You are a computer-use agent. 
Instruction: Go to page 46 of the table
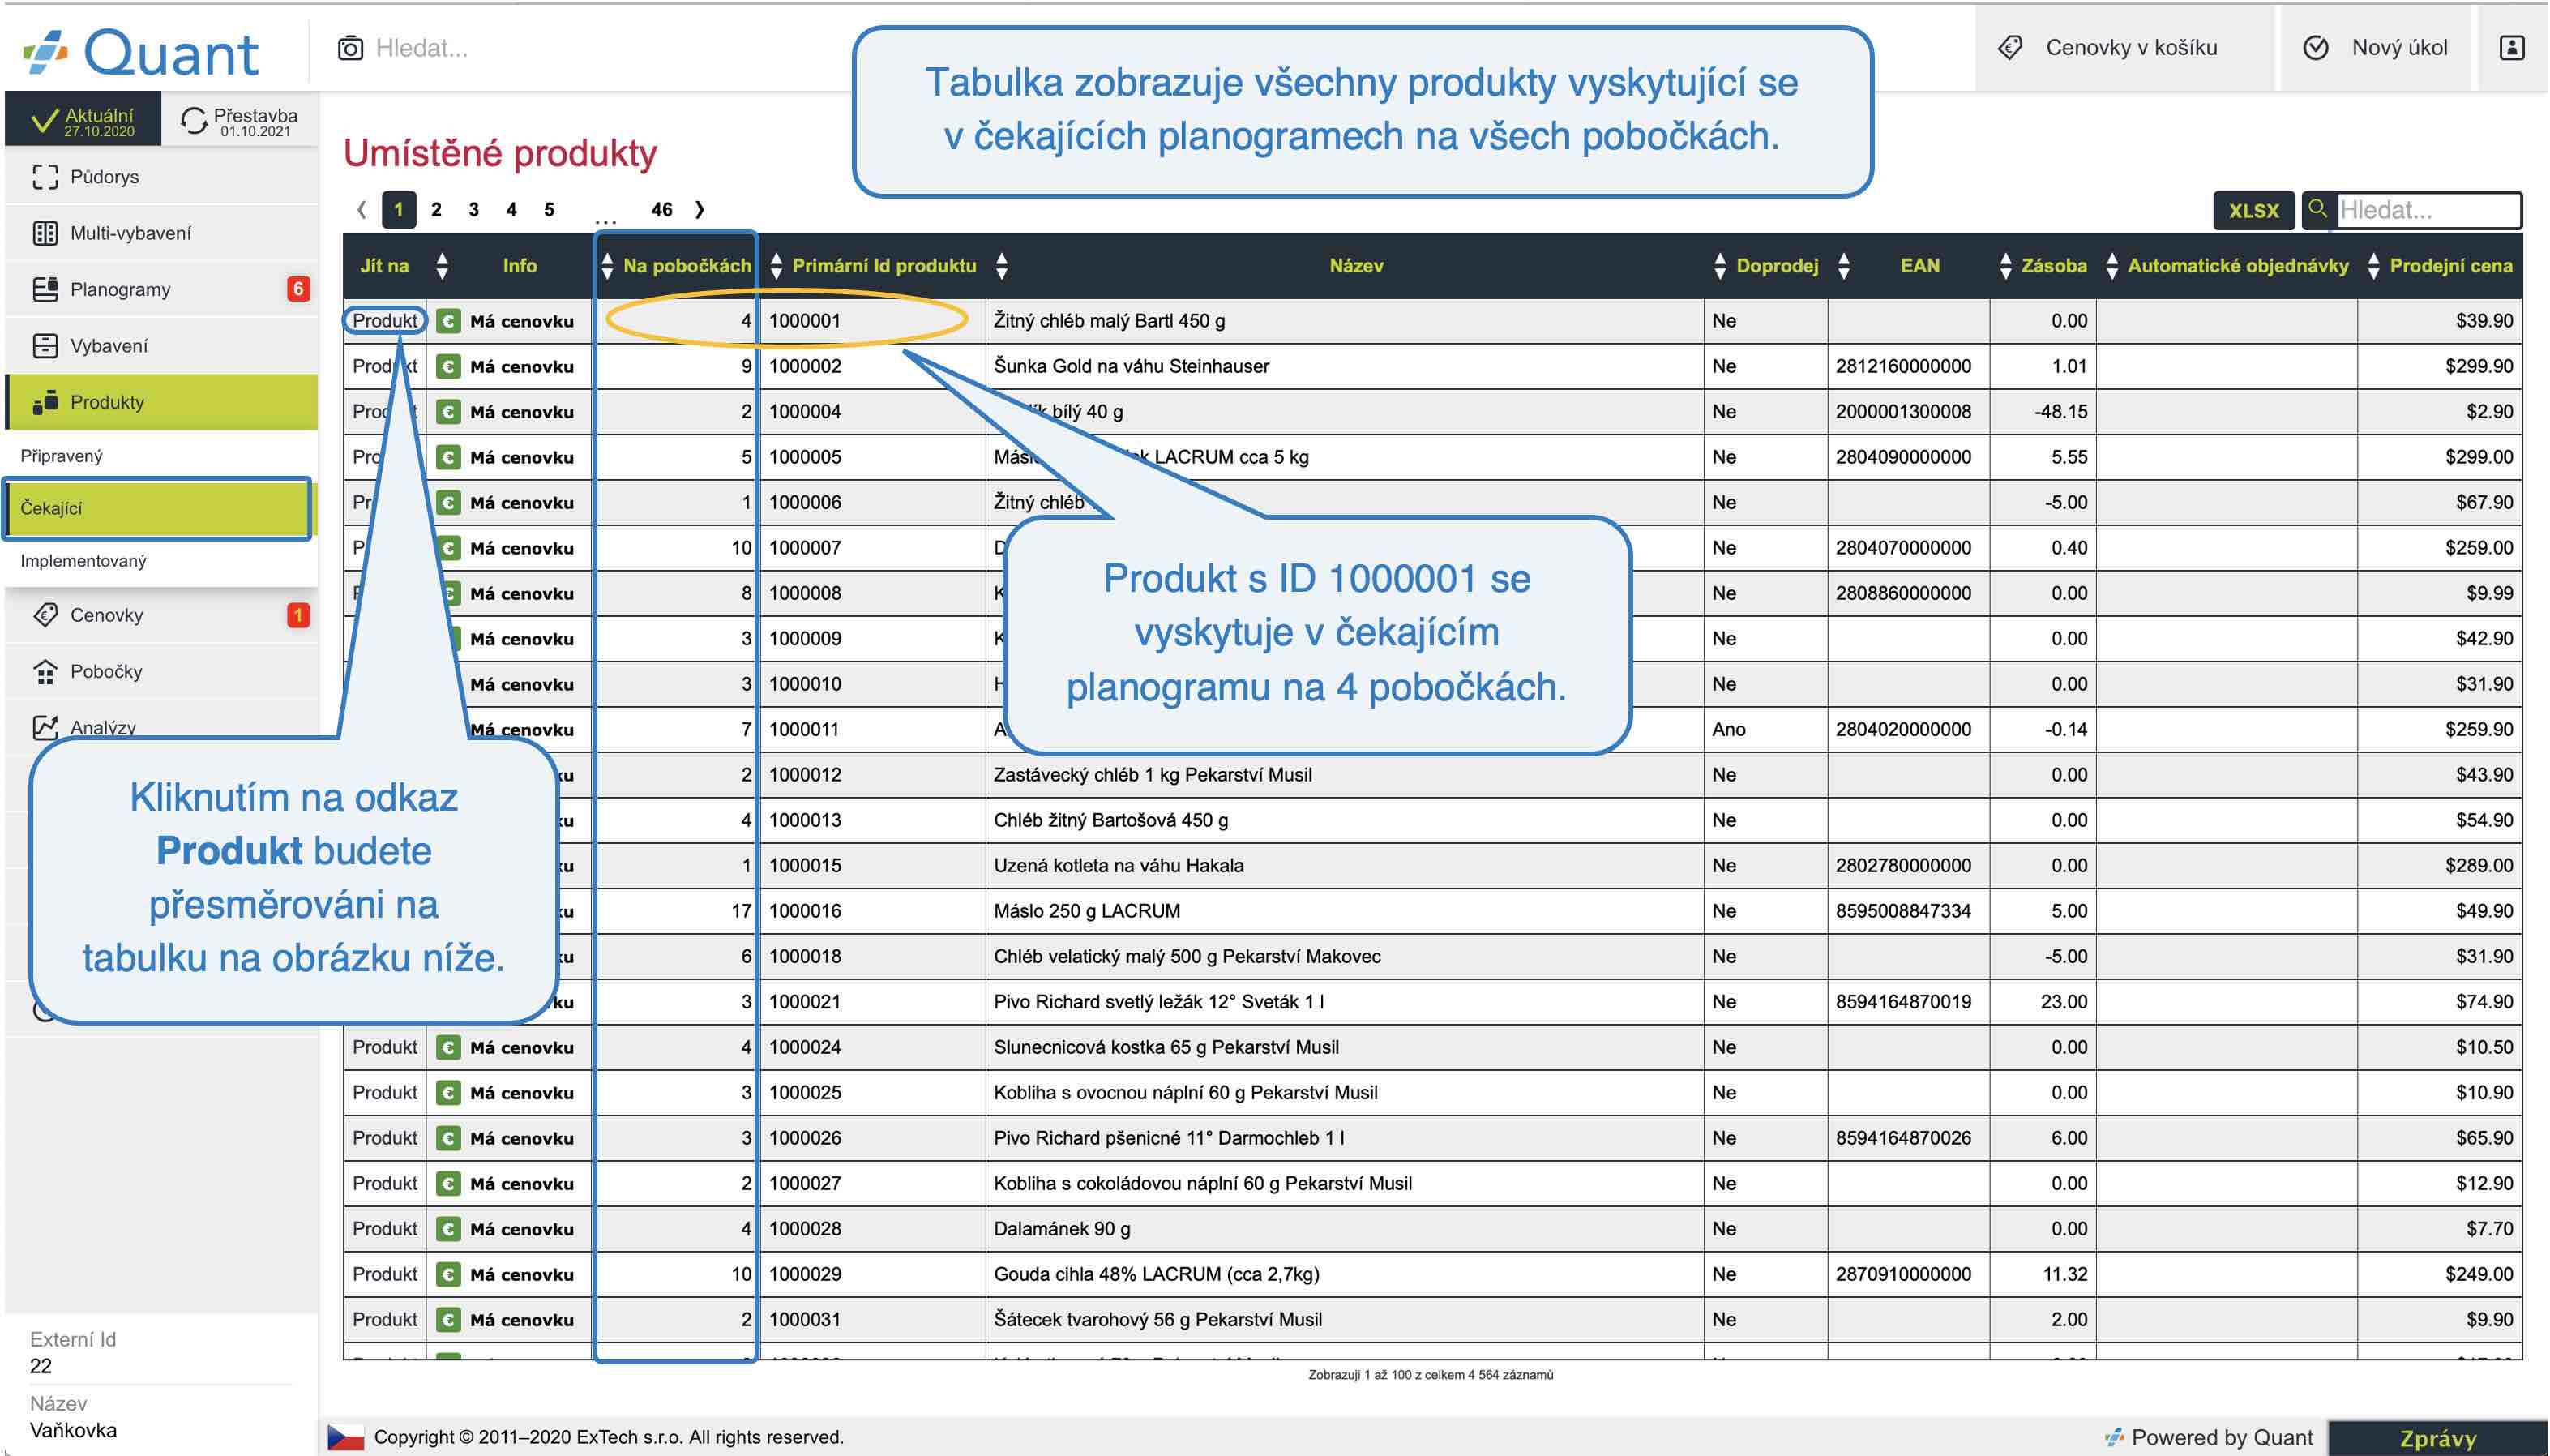pyautogui.click(x=661, y=209)
